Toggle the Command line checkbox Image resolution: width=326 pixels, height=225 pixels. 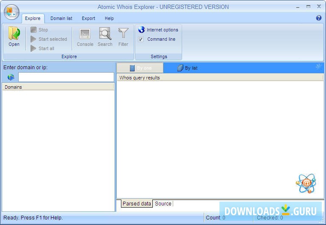(141, 39)
